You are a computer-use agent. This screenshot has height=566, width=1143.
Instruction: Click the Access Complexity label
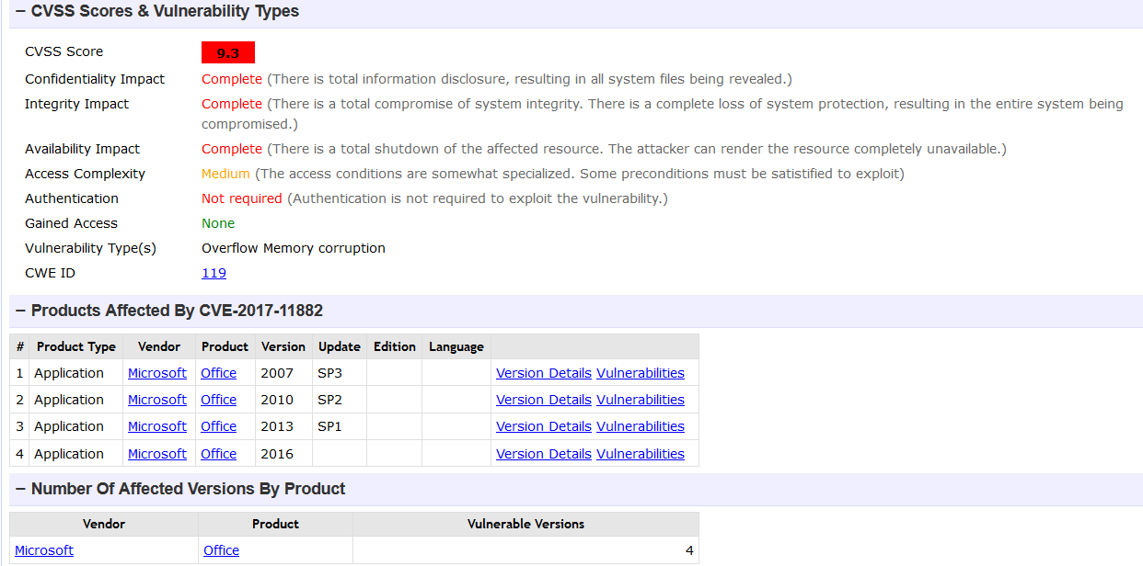pyautogui.click(x=85, y=174)
